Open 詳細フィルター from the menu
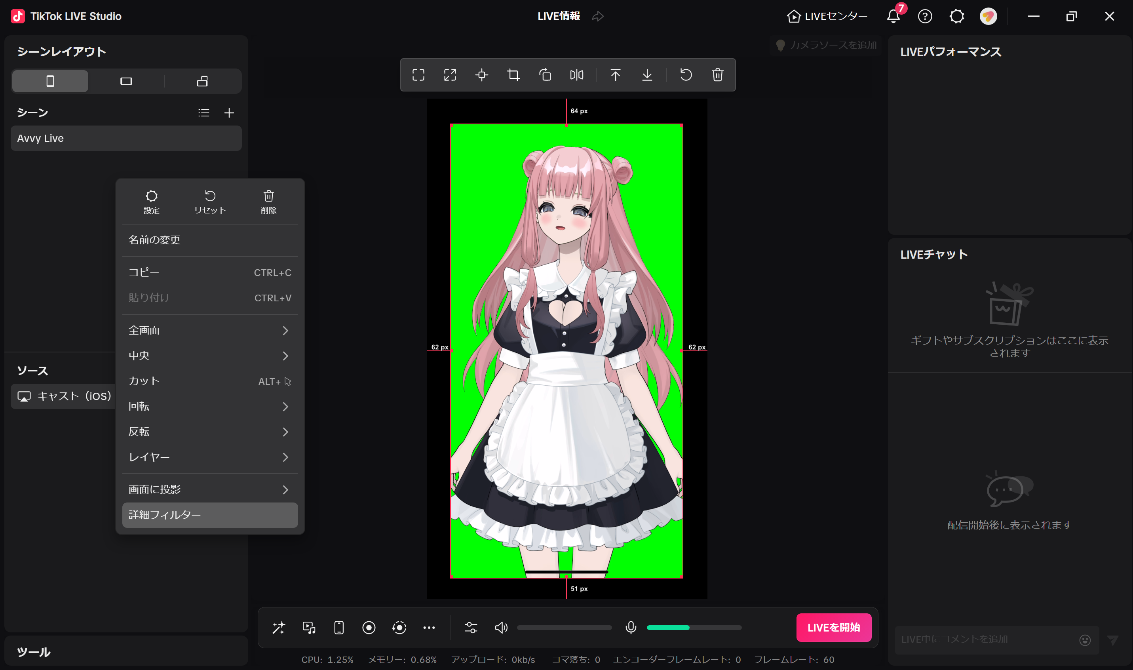 210,515
